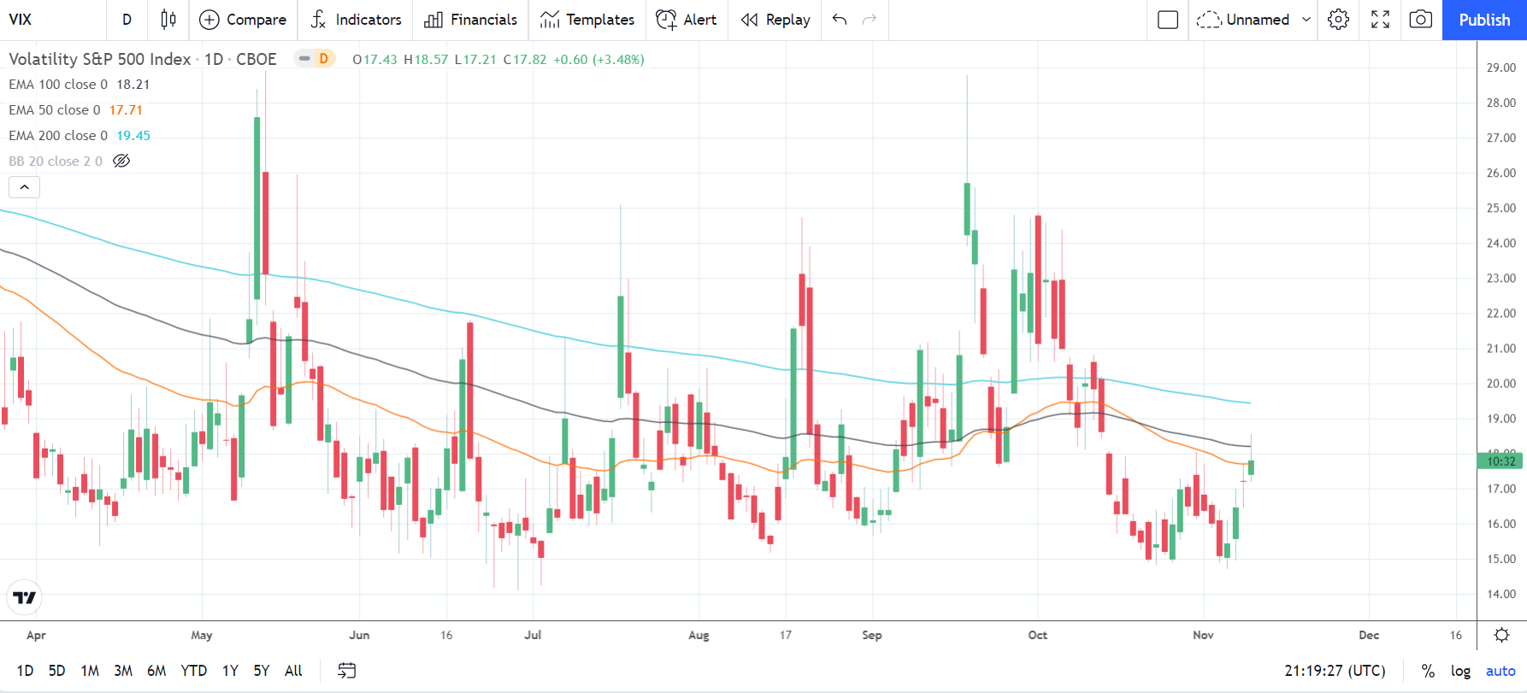
Task: Click the VIX symbol search field
Action: click(51, 20)
